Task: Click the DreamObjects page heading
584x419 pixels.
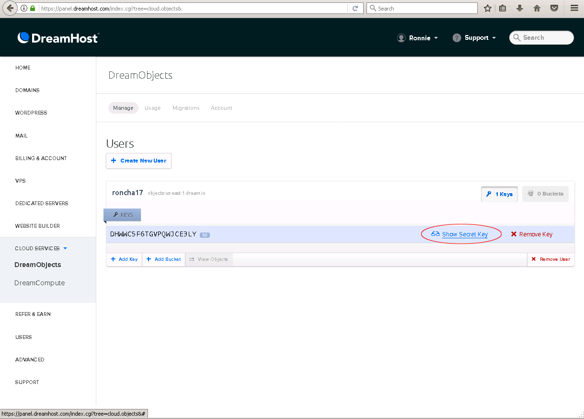Action: pos(140,75)
